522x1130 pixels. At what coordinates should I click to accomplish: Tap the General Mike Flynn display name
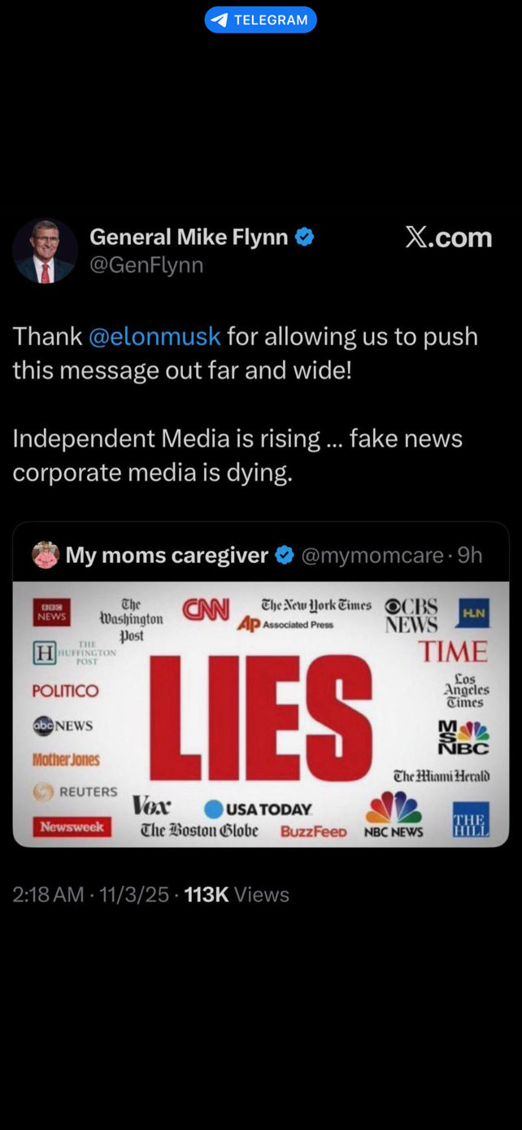point(189,237)
